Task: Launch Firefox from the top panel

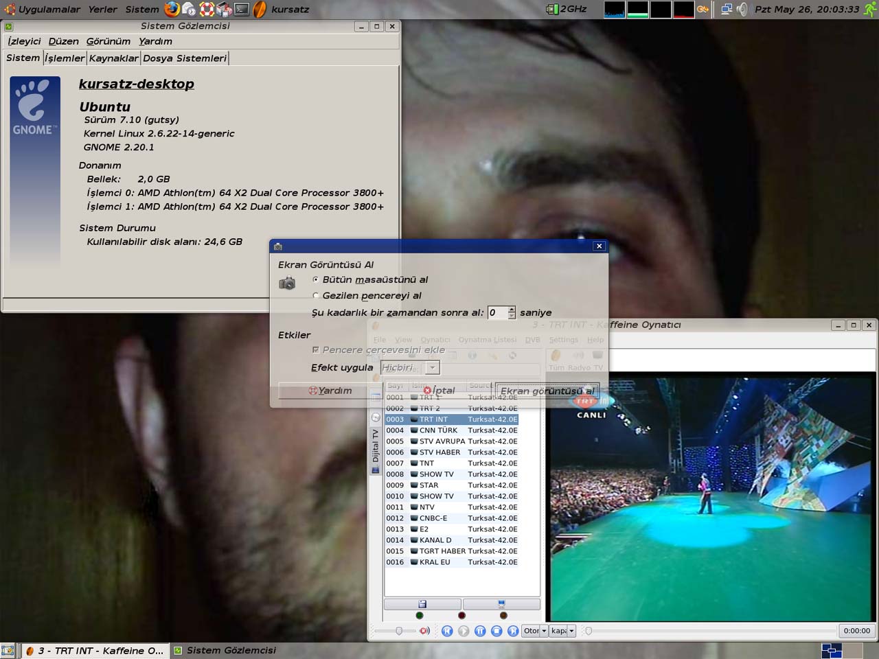Action: point(172,9)
